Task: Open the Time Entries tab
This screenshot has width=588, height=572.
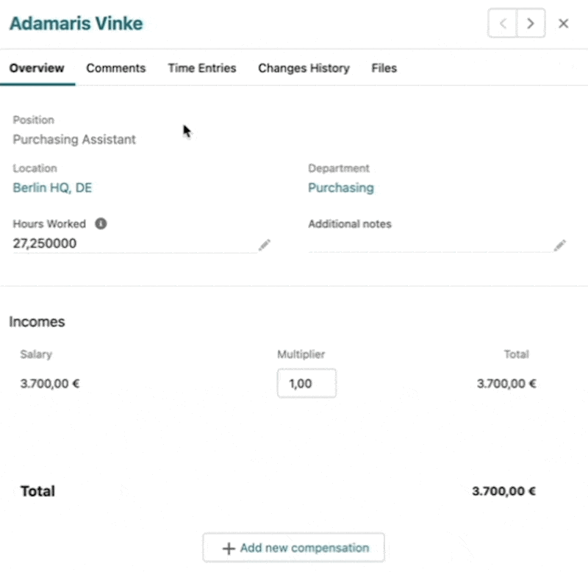Action: click(x=202, y=68)
